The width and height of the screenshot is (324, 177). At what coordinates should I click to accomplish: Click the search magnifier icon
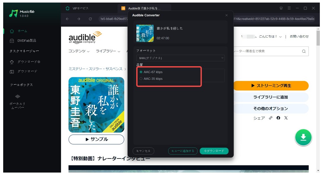point(304,51)
